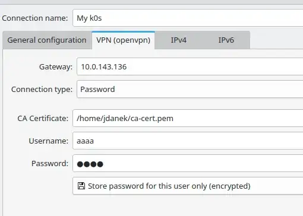Focus the Gateway field showing 10.0.143.136

[x=190, y=66]
